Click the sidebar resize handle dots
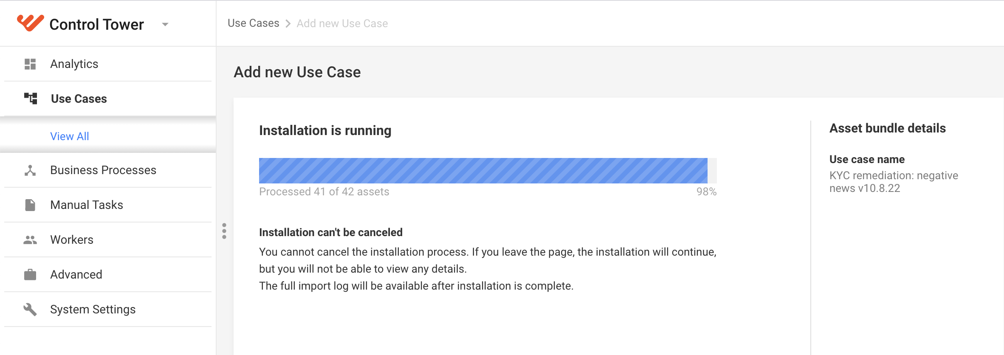Screen dimensions: 1004x355 pos(224,231)
